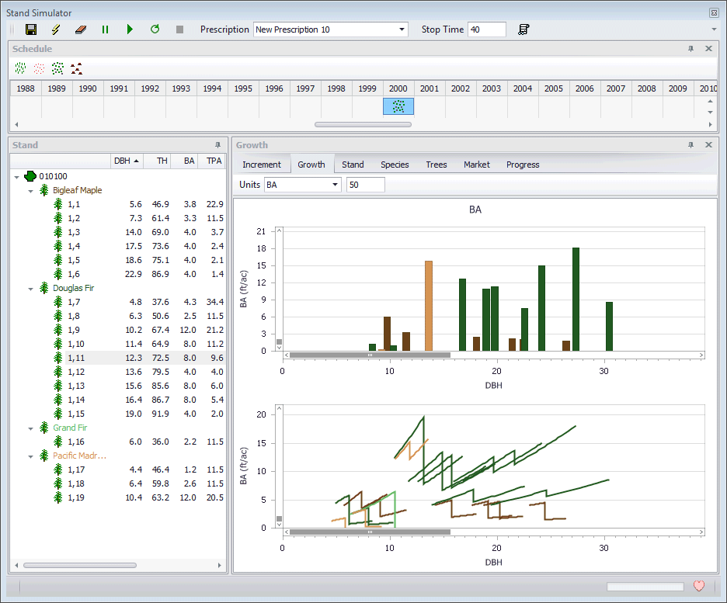The width and height of the screenshot is (727, 603).
Task: Switch to the Increment tab
Action: click(262, 165)
